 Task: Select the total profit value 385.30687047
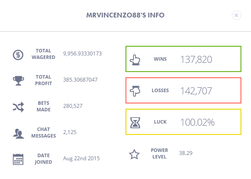(80, 80)
